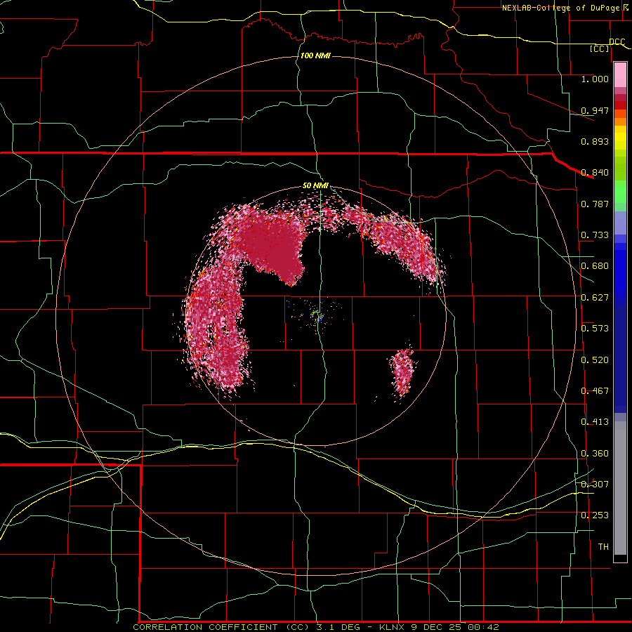The width and height of the screenshot is (632, 632).
Task: Click the 0.413 legend value
Action: coord(595,422)
